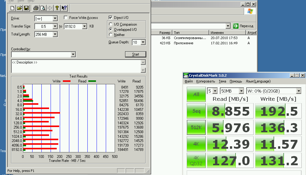Select the Neither radio button
The image size is (306, 175).
click(x=111, y=35)
